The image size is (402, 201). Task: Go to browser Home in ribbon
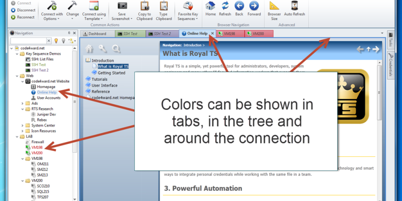(x=211, y=7)
